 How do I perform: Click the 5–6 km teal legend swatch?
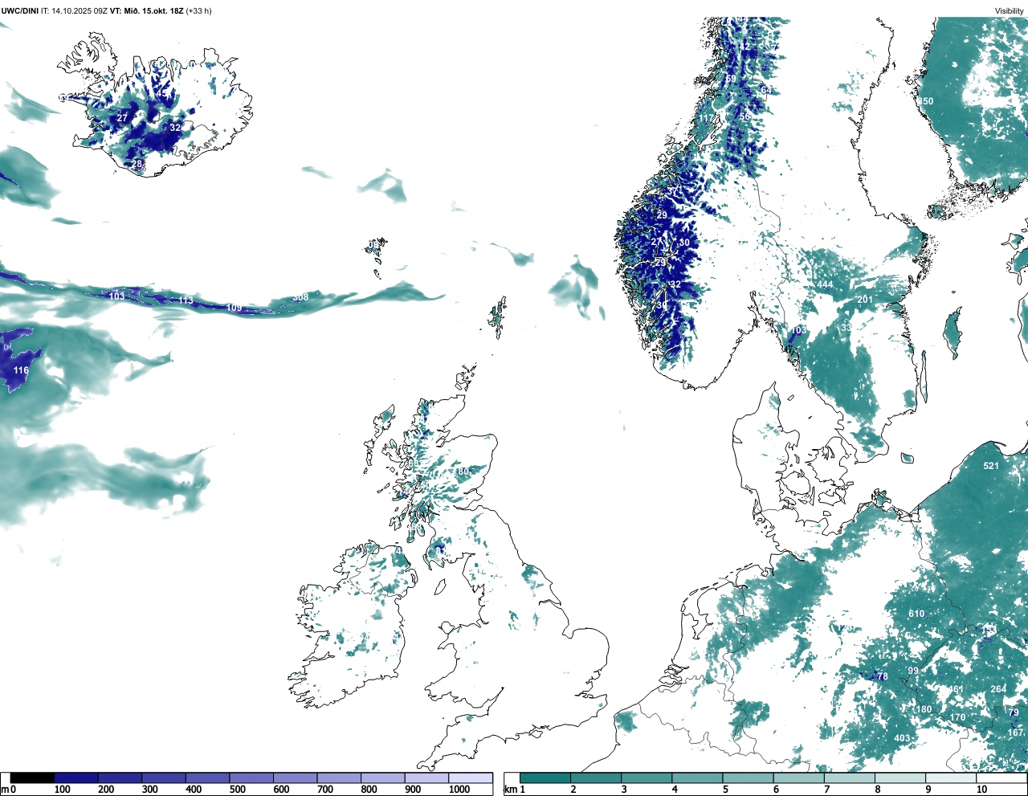748,778
